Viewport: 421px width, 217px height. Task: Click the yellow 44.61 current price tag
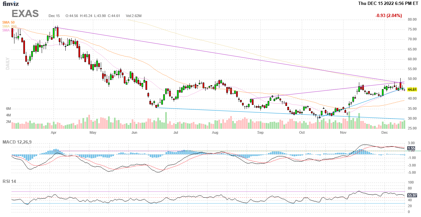(412, 89)
